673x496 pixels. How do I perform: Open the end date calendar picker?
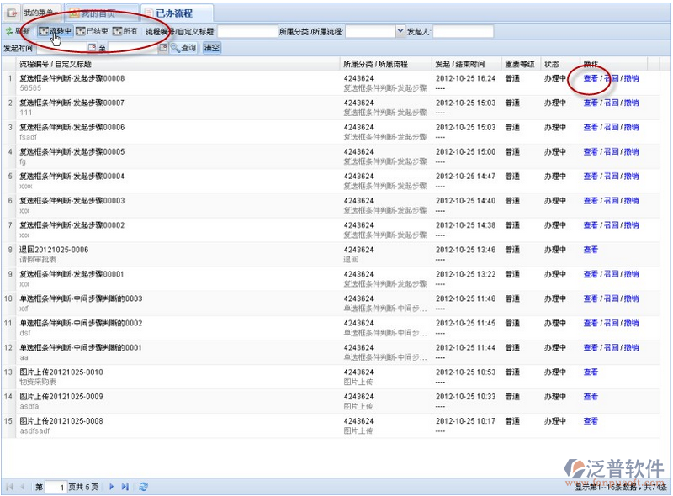point(162,48)
